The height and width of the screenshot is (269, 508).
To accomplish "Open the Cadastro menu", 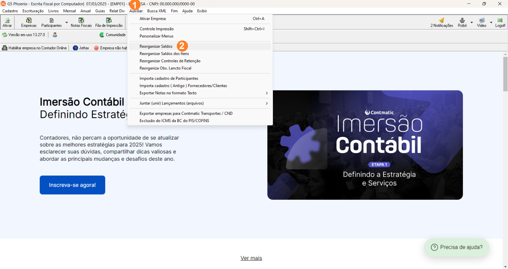I will click(10, 11).
